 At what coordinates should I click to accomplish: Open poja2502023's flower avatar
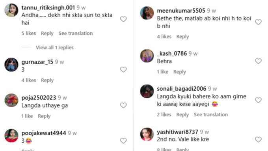(11, 100)
